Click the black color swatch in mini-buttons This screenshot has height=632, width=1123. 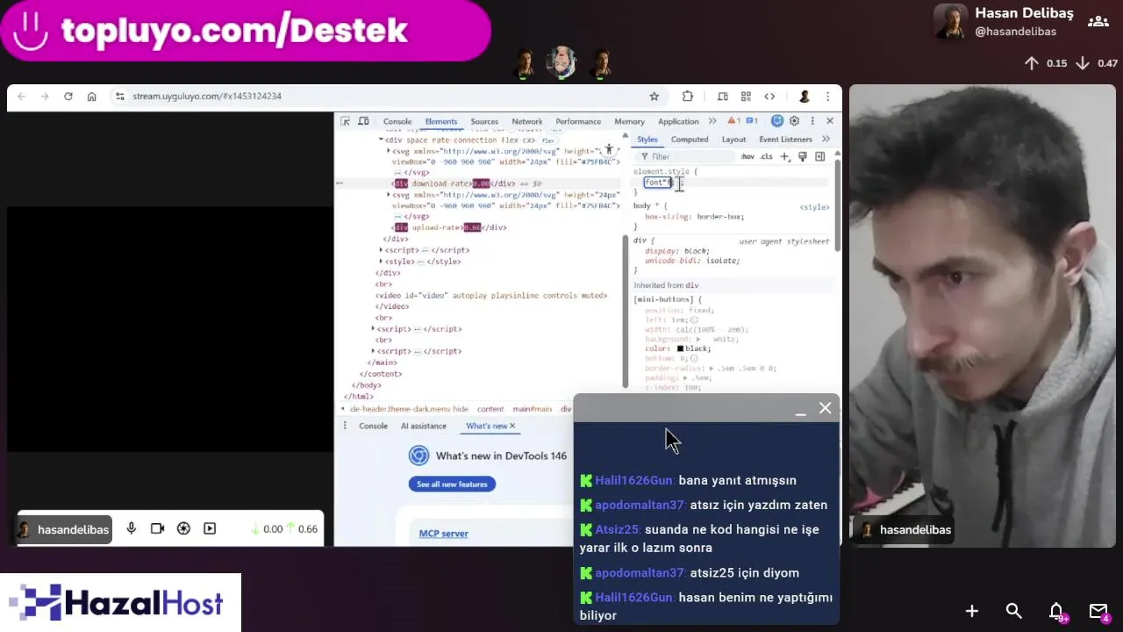(680, 348)
